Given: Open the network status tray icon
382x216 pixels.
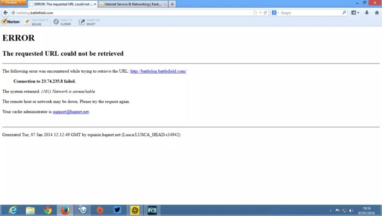Looking at the screenshot, I should coord(344,211).
